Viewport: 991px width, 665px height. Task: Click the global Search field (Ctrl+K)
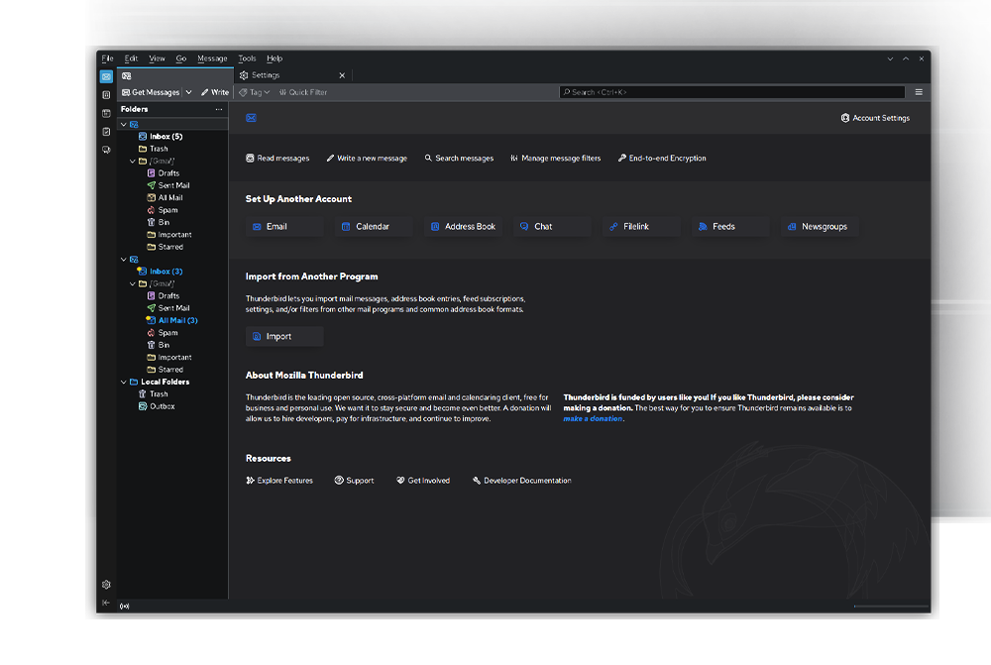tap(732, 92)
